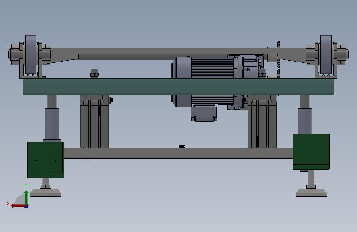The height and width of the screenshot is (232, 357).
Task: Select the right guide wheel
Action: [x=326, y=54]
